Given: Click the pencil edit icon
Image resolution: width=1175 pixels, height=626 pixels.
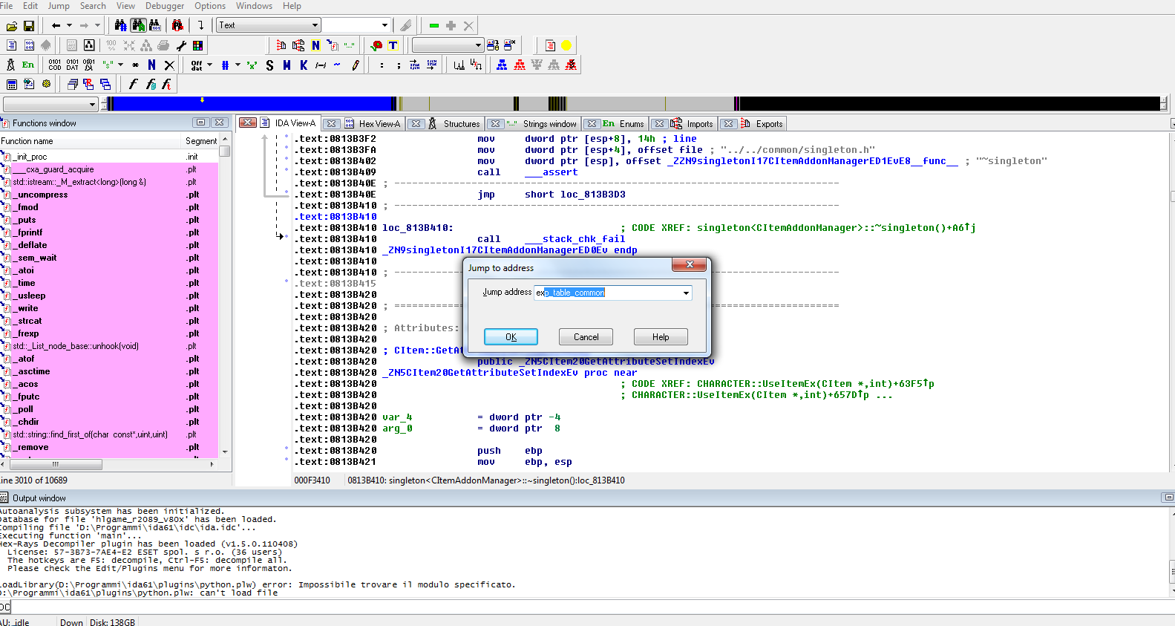Looking at the screenshot, I should click(x=356, y=65).
